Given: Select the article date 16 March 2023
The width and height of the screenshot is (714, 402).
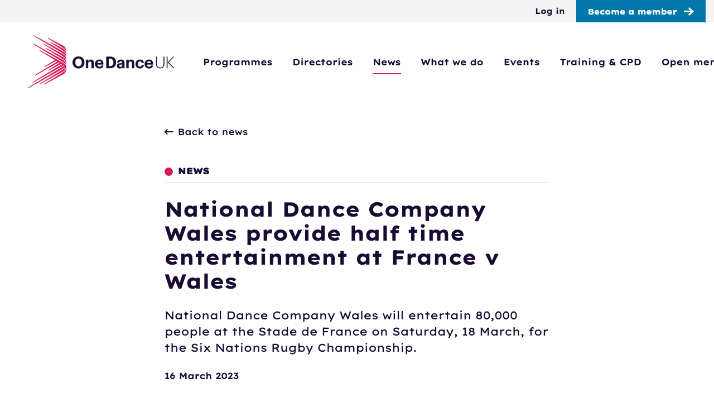Looking at the screenshot, I should pos(201,375).
